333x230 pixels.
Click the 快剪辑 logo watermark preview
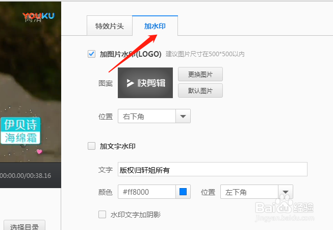click(x=145, y=83)
